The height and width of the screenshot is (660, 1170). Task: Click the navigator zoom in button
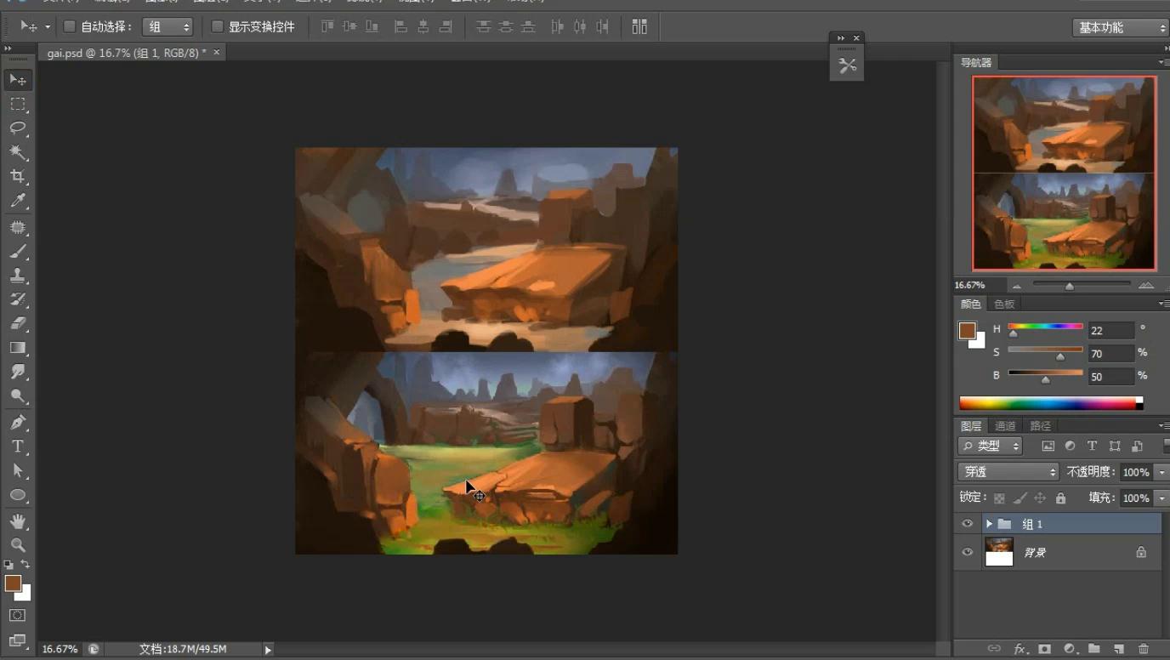click(x=1146, y=286)
